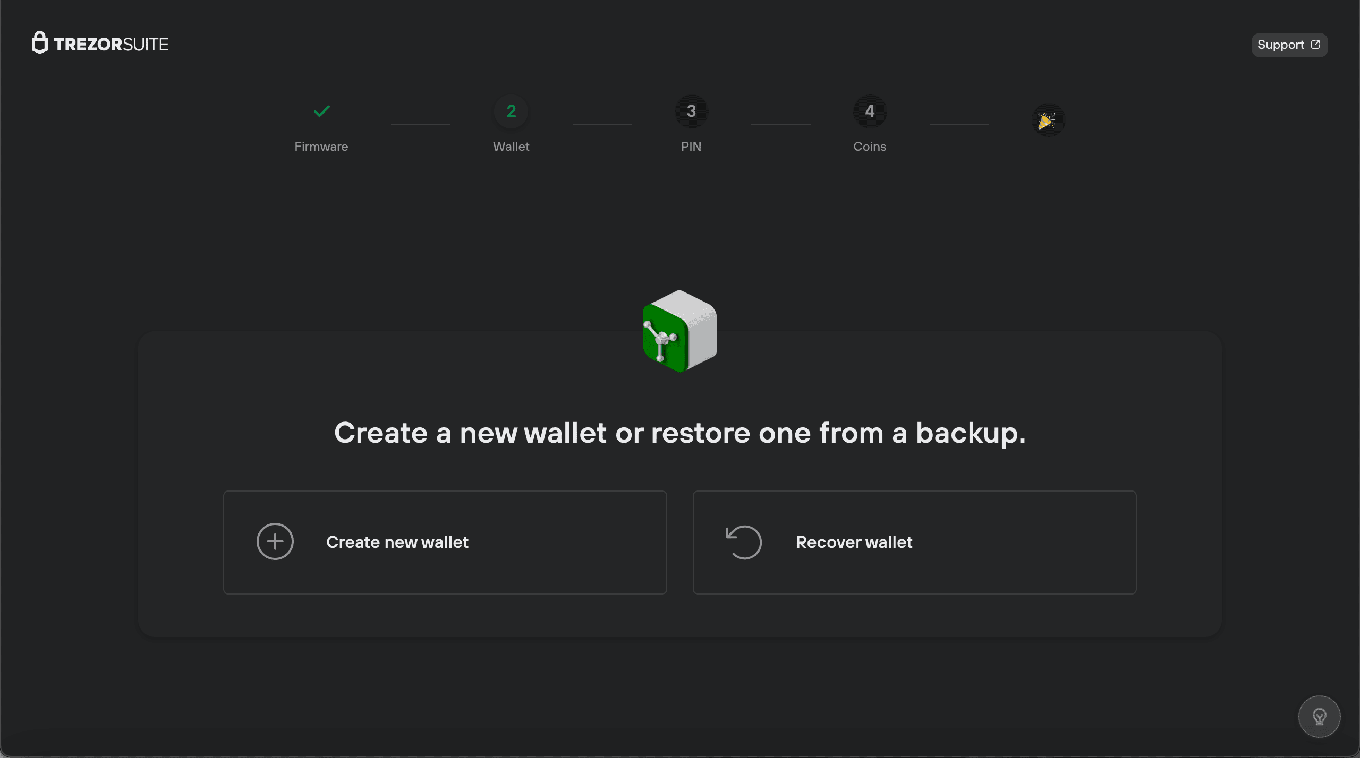This screenshot has height=758, width=1360.
Task: Click the party popper final step icon
Action: tap(1048, 119)
